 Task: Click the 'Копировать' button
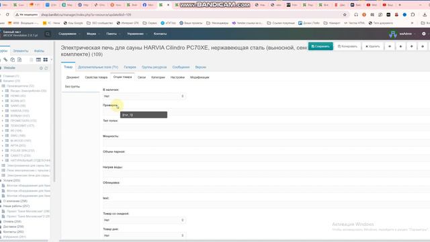pos(347,46)
